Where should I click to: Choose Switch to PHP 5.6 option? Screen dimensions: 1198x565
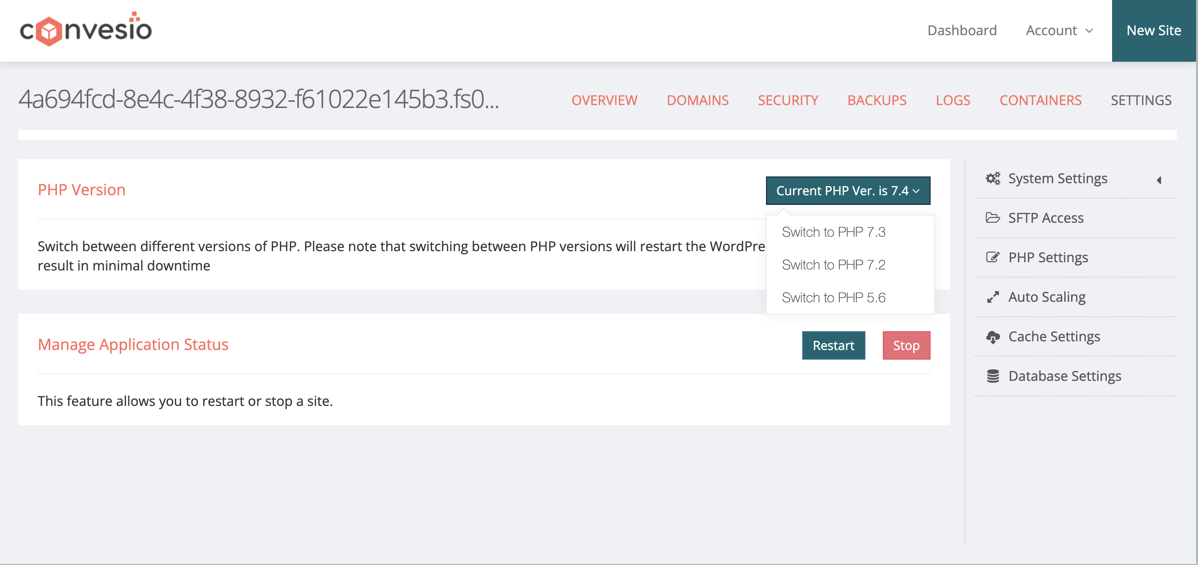click(x=834, y=297)
